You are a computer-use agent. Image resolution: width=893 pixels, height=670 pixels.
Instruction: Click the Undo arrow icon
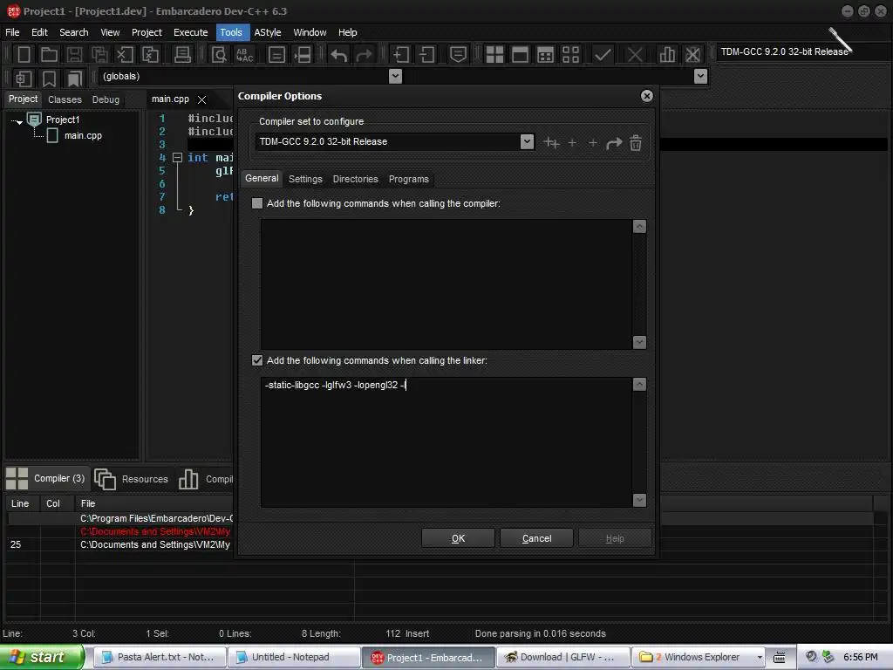pos(339,55)
